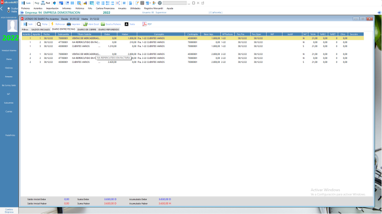Click the %IVA column header
Screen dimensions: 382x214
(313, 34)
